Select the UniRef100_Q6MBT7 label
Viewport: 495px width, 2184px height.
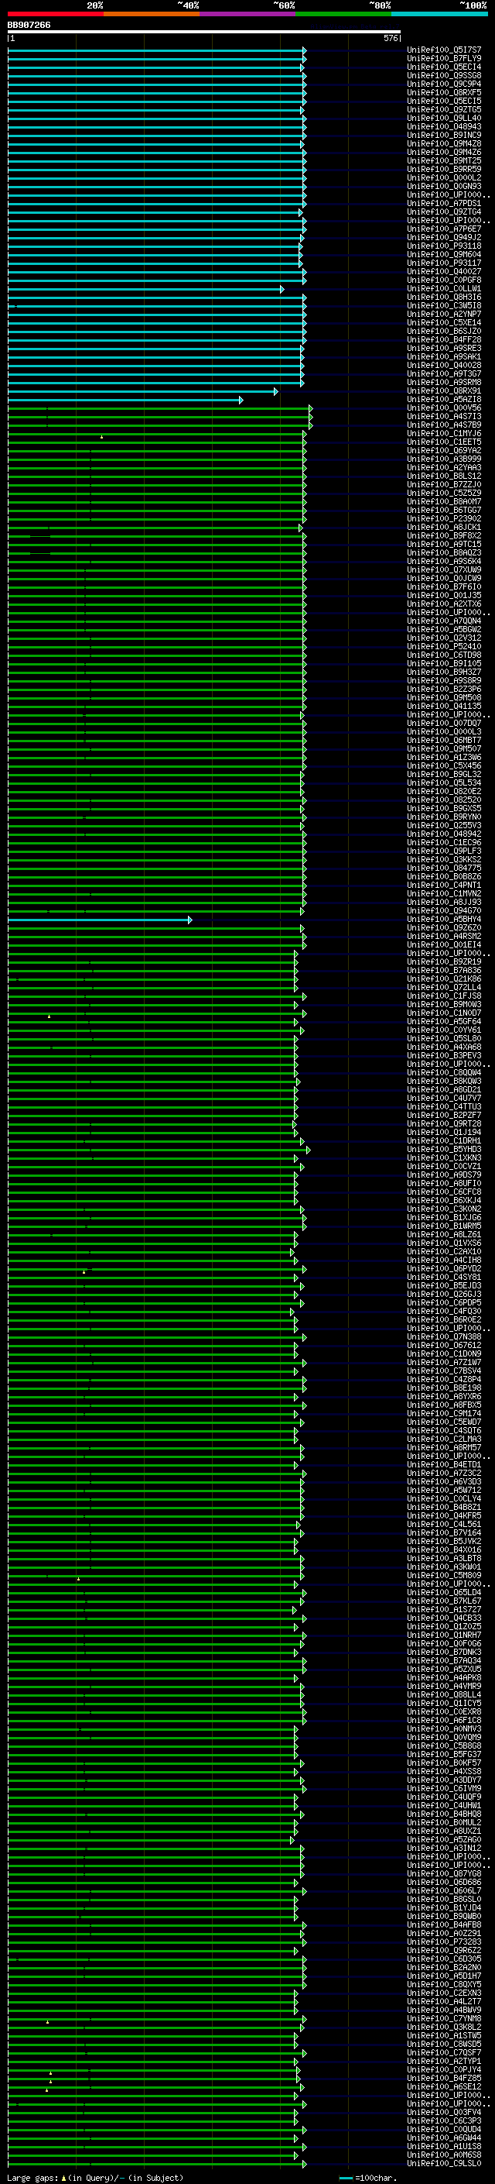pyautogui.click(x=444, y=740)
